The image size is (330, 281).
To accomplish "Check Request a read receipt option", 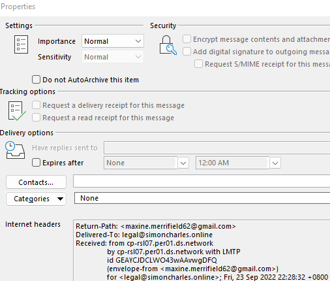I will pos(36,118).
